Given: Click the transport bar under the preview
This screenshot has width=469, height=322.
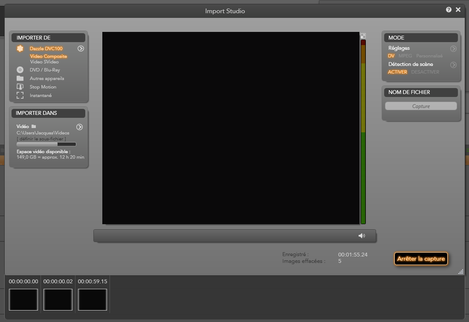Looking at the screenshot, I should [234, 236].
